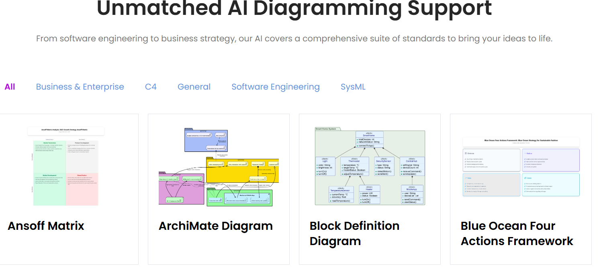Image resolution: width=599 pixels, height=274 pixels.
Task: Select the "All" category filter tab
Action: 10,87
